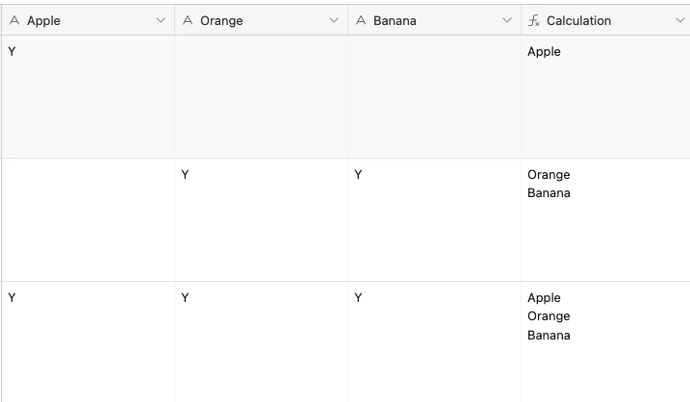This screenshot has height=402, width=690.
Task: Select the Y cell in third row Orange column
Action: tap(262, 341)
